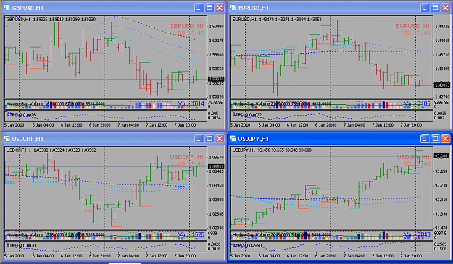Click the EURUSD OHLC header line in chart

tap(277, 20)
